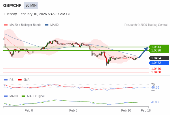Click the GBP/CHF pair title

pos(12,5)
